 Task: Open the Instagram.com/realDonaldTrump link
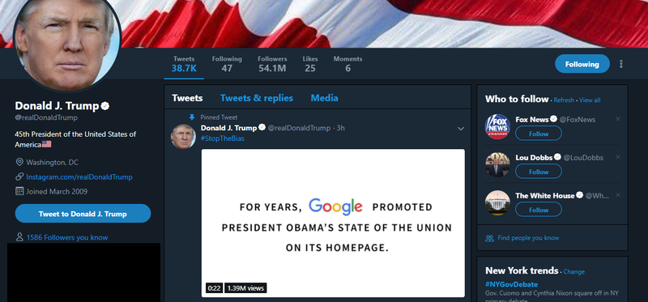79,177
